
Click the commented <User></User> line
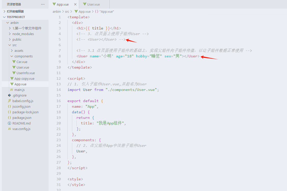101,39
